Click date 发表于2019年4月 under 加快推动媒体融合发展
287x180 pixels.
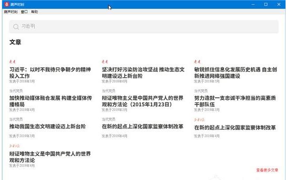tap(22, 110)
